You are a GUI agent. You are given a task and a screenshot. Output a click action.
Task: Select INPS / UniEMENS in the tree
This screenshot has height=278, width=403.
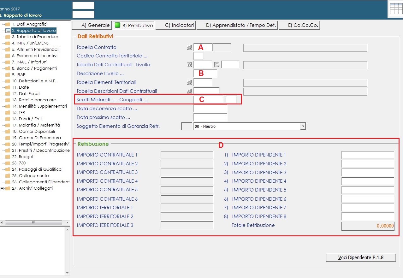[30, 43]
